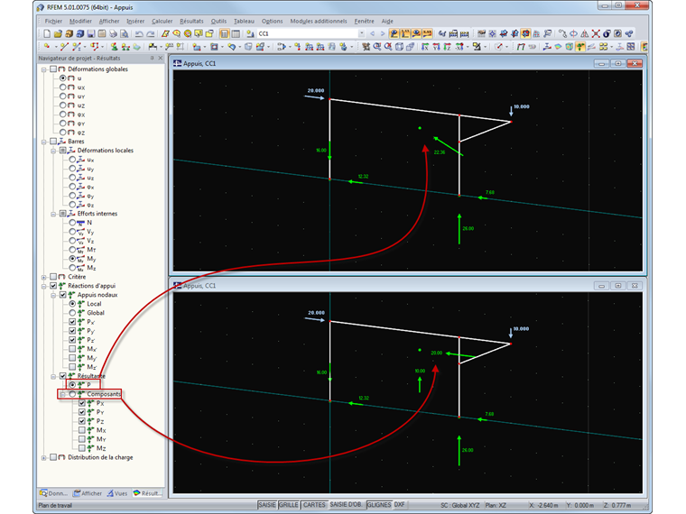Open the Fichier menu
686x514 pixels.
tap(53, 21)
